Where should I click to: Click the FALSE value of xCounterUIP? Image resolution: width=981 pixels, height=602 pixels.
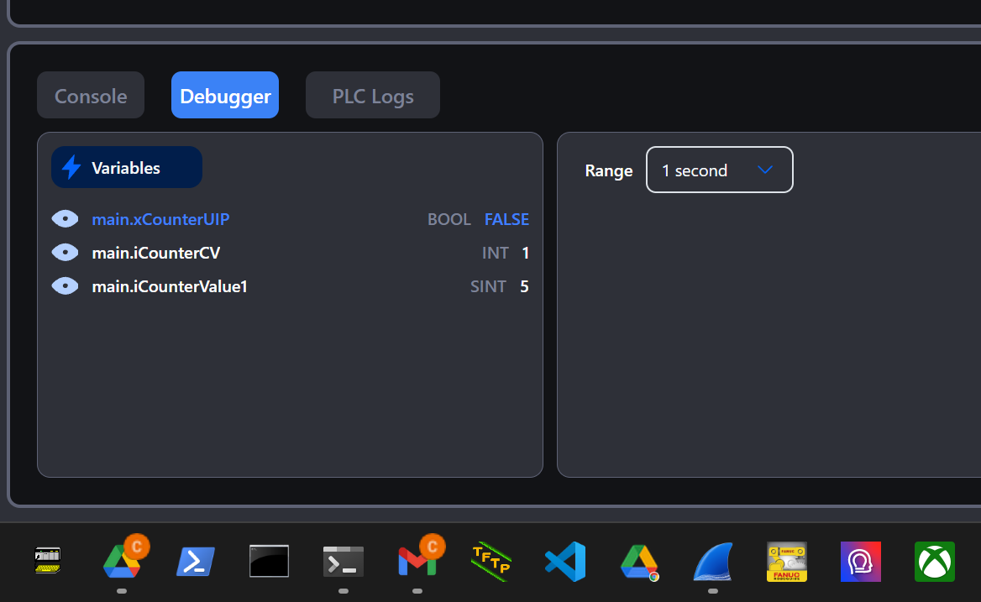(x=506, y=219)
